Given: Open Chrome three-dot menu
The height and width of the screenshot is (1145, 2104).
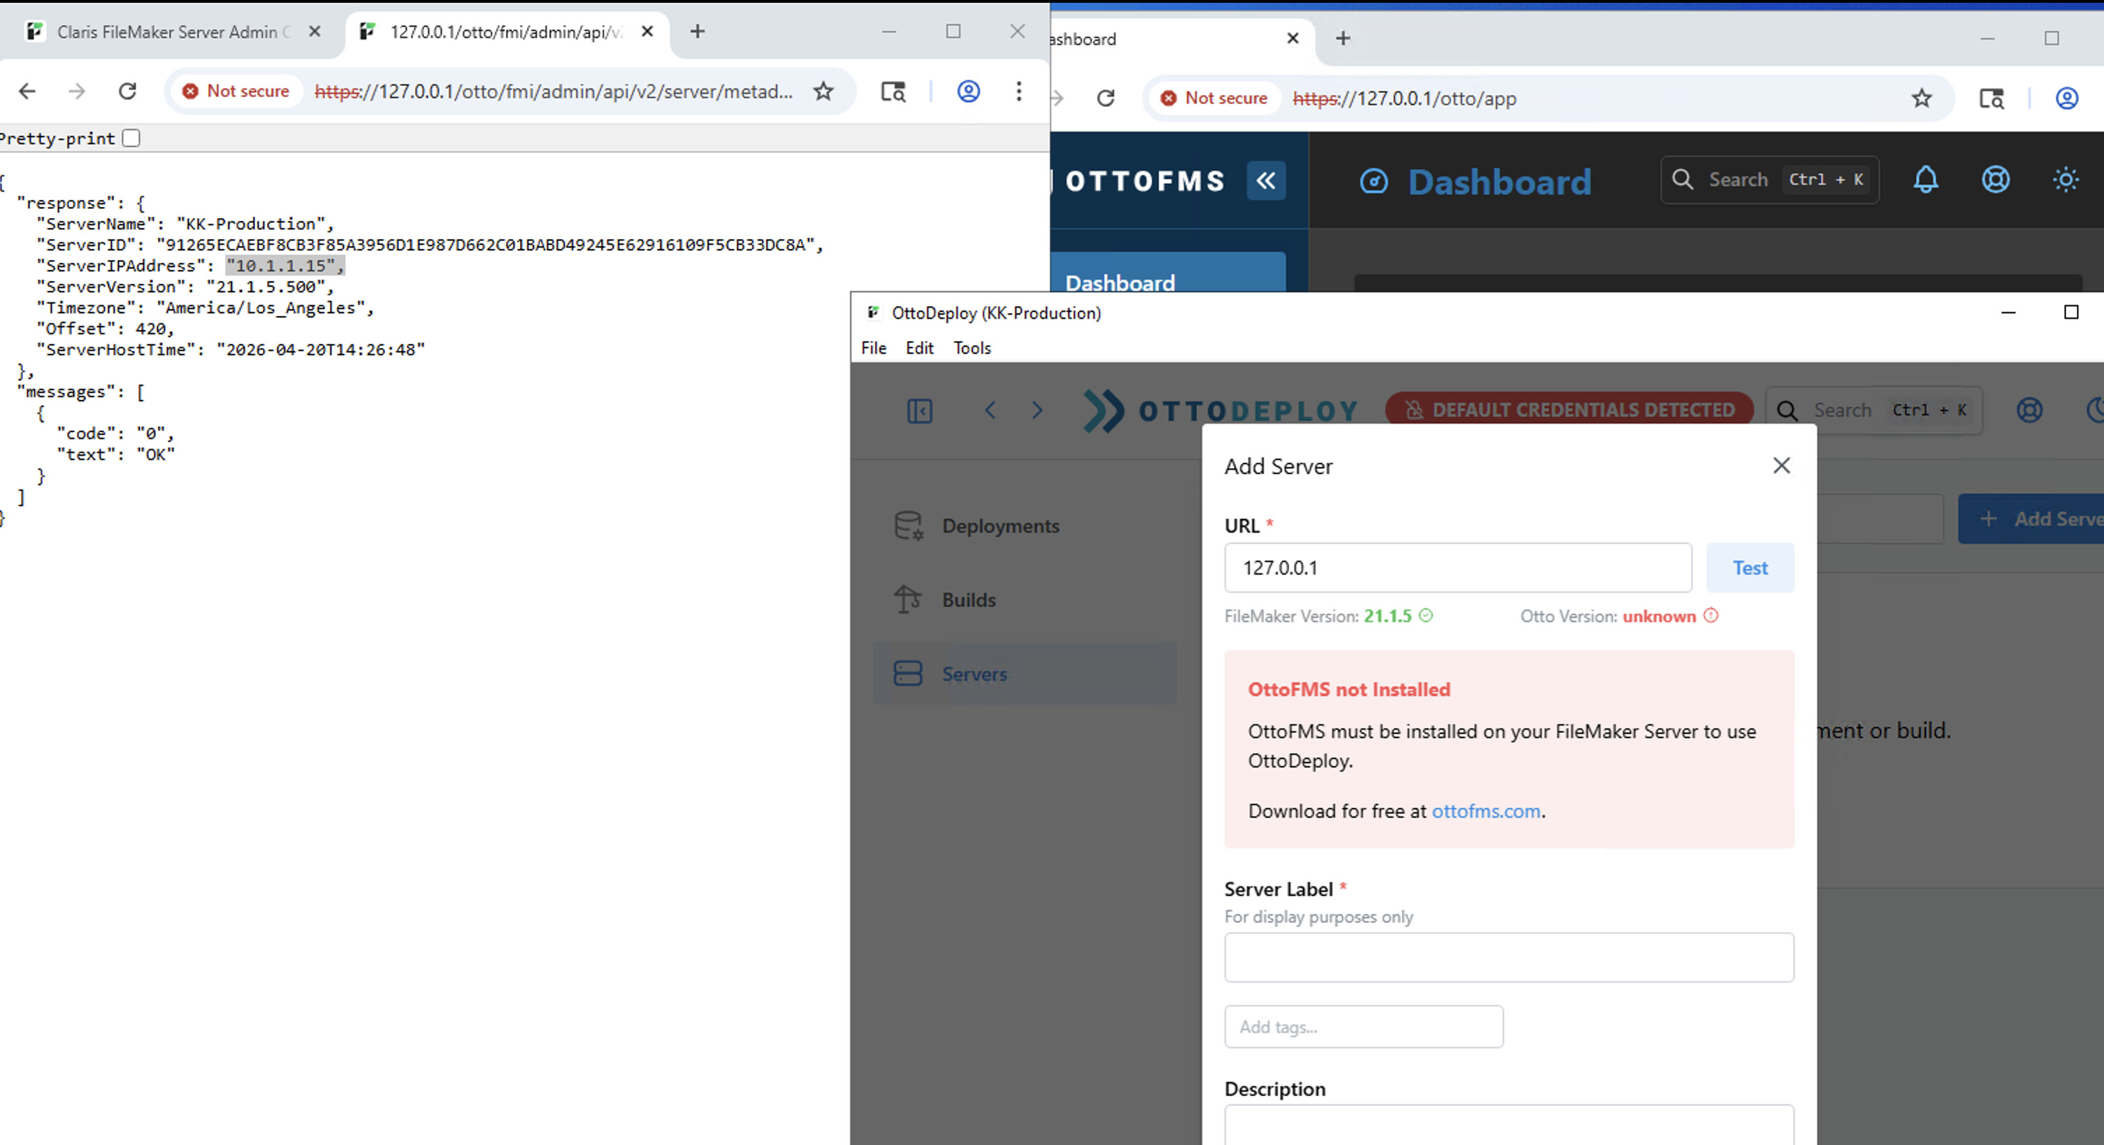Looking at the screenshot, I should tap(1018, 92).
